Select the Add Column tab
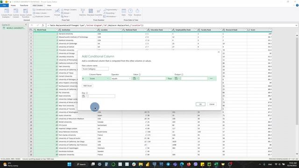299x168 pixels. [37, 6]
